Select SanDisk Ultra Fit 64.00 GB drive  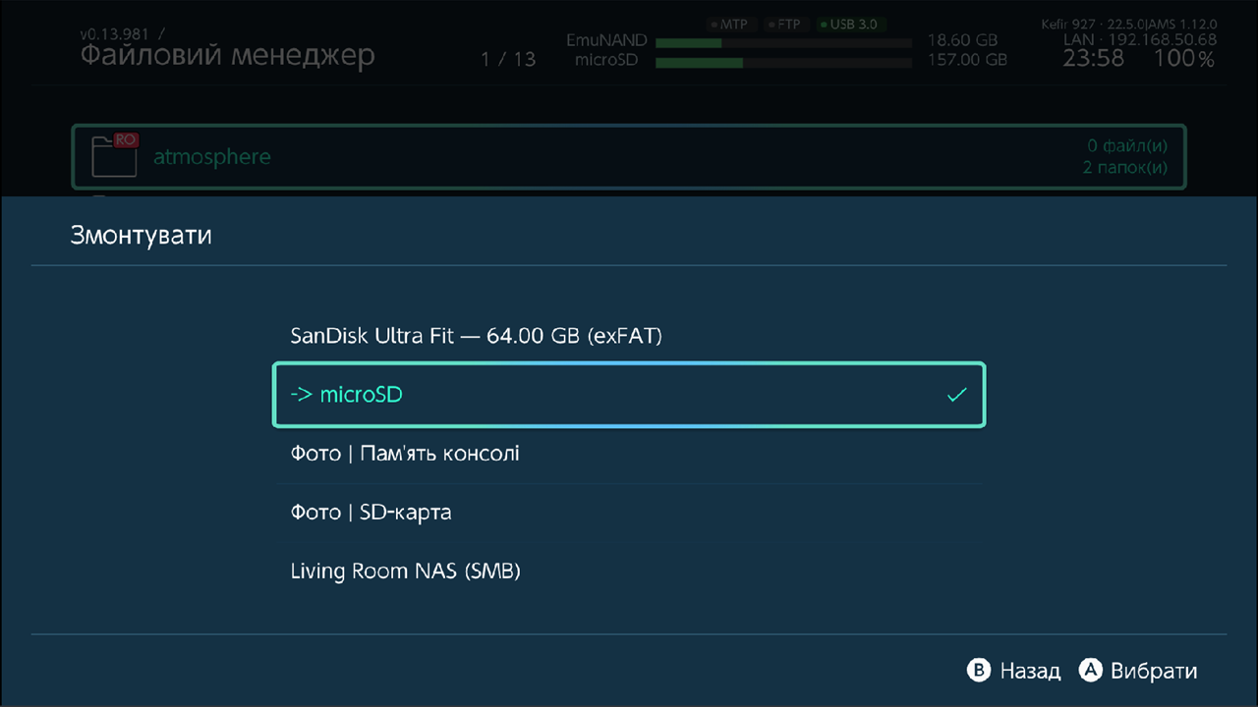(628, 336)
